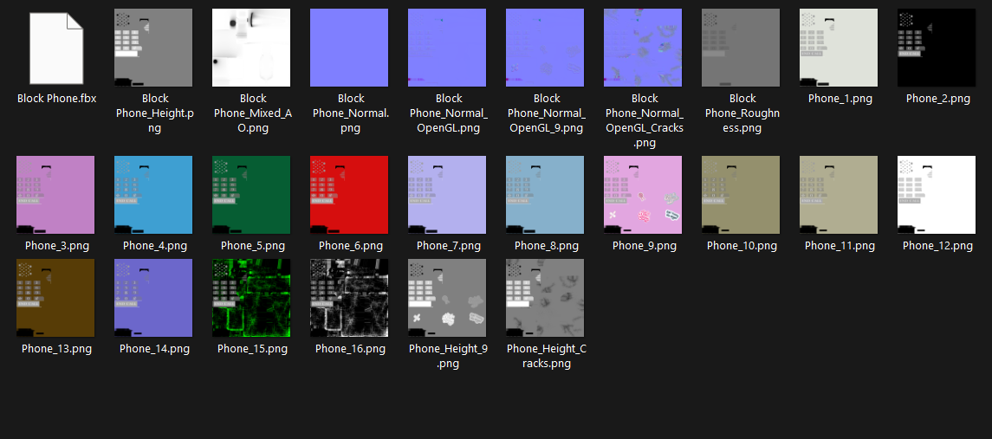Select the Phone_1.png file
992x439 pixels.
click(x=839, y=48)
